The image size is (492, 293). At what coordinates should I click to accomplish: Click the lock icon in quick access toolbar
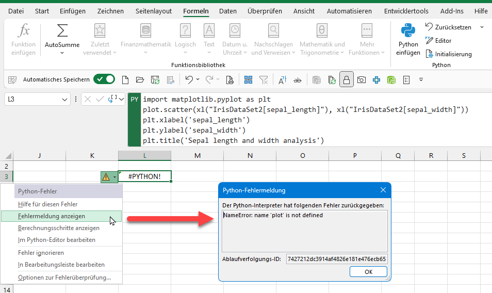[x=347, y=79]
